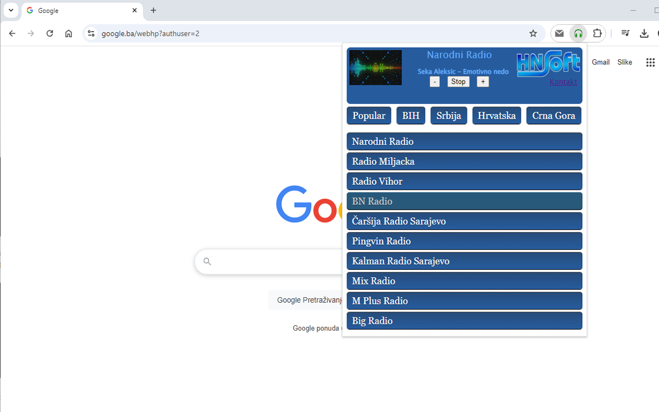The height and width of the screenshot is (412, 659).
Task: Open the Slike images link
Action: (x=625, y=62)
